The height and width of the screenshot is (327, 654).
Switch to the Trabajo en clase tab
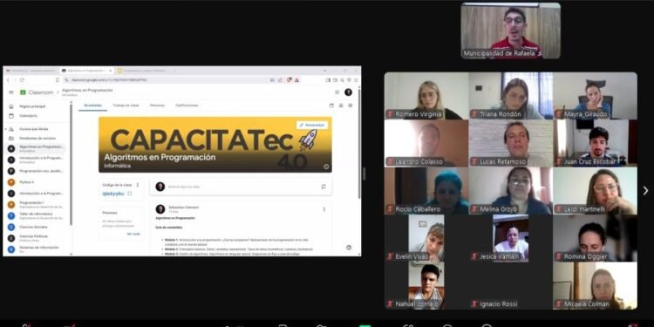click(x=126, y=106)
